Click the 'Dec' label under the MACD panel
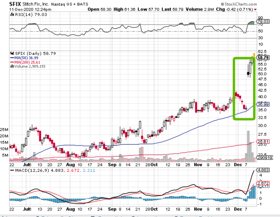The image size is (280, 217). point(238,209)
